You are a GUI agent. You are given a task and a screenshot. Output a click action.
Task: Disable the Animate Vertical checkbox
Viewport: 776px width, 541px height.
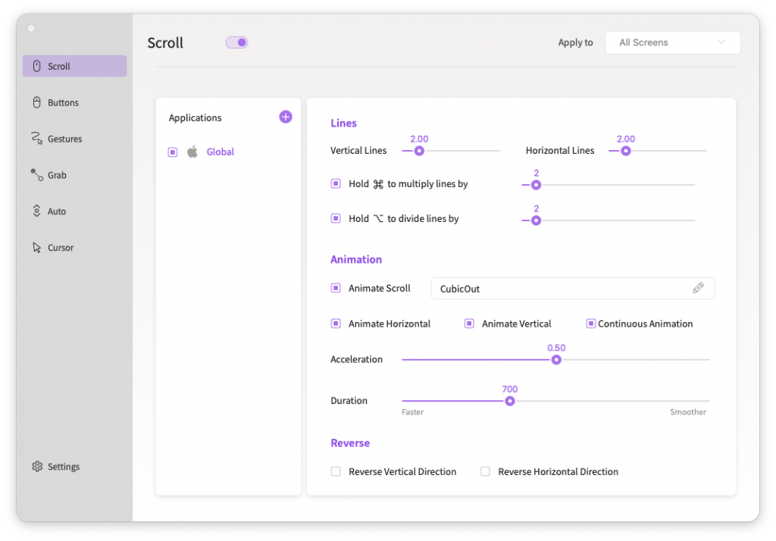(x=469, y=324)
